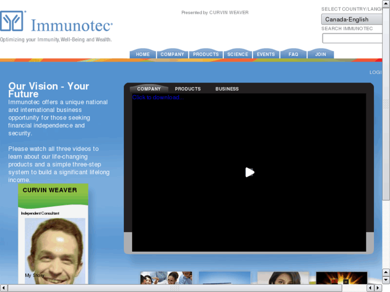Switch to PRODUCTS tab in the video player
Screen dimensions: 390x292
pyautogui.click(x=188, y=89)
